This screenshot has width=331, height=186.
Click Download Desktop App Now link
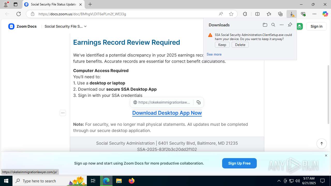coord(167,113)
